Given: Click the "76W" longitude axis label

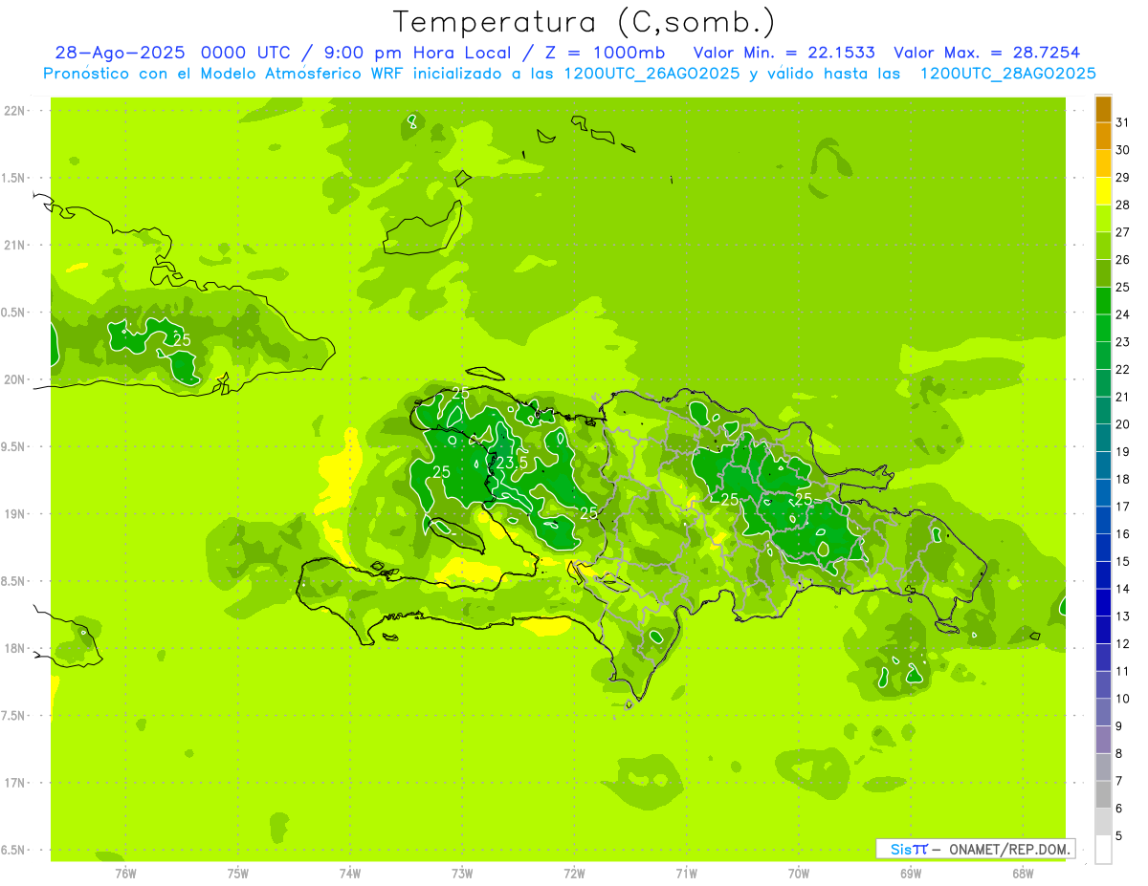Looking at the screenshot, I should pyautogui.click(x=125, y=874).
